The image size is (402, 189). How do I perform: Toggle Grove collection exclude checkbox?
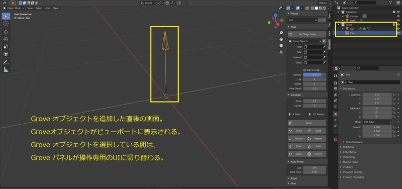394,25
